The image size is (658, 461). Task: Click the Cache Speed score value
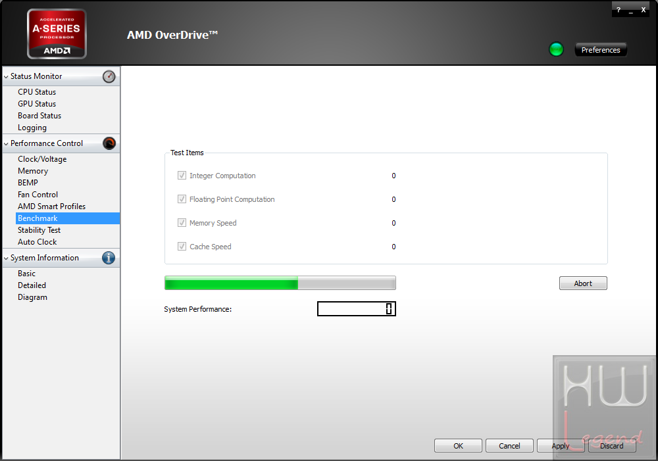coord(393,246)
